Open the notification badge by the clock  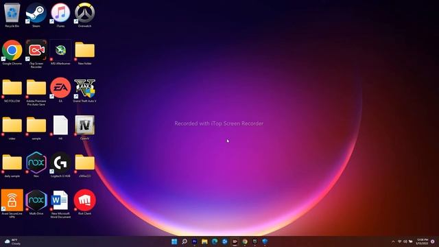click(x=433, y=242)
